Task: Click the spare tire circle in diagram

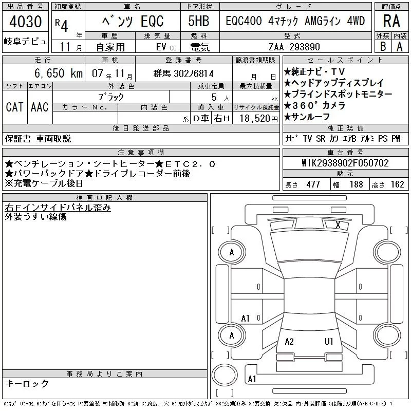Action: [x=225, y=375]
